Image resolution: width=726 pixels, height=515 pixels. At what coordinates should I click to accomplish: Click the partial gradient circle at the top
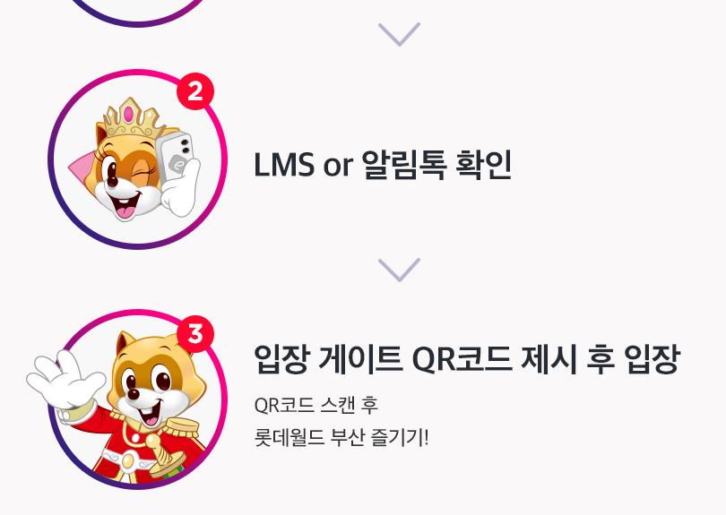pyautogui.click(x=137, y=13)
